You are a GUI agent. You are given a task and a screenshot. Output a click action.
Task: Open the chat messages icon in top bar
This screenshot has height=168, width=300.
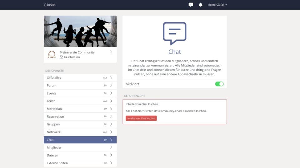[191, 5]
